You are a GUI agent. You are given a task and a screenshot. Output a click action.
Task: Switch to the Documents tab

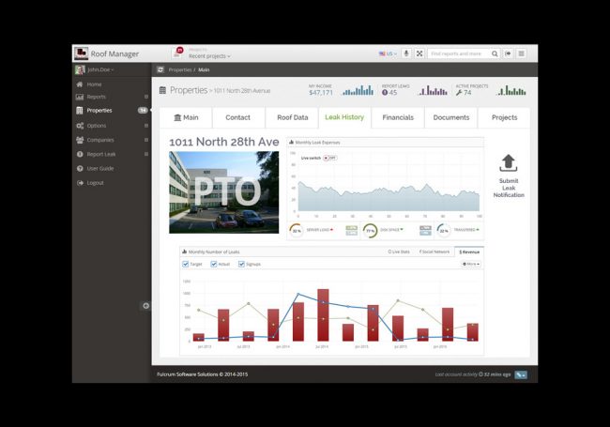[x=451, y=117]
